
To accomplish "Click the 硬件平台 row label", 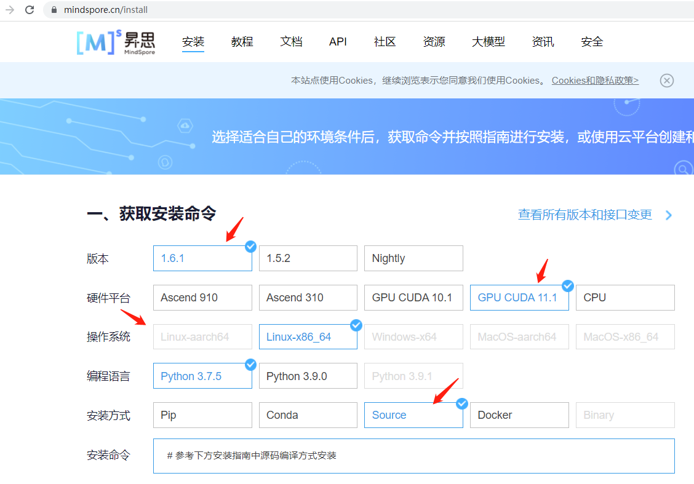I will coord(108,298).
